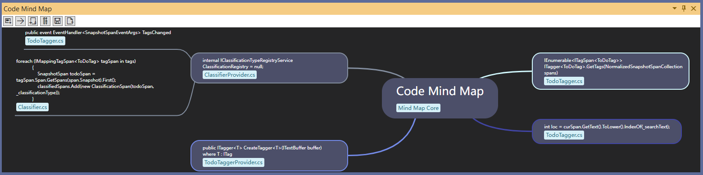The height and width of the screenshot is (175, 703).
Task: Select the Code Mind Map root node title
Action: click(x=440, y=91)
